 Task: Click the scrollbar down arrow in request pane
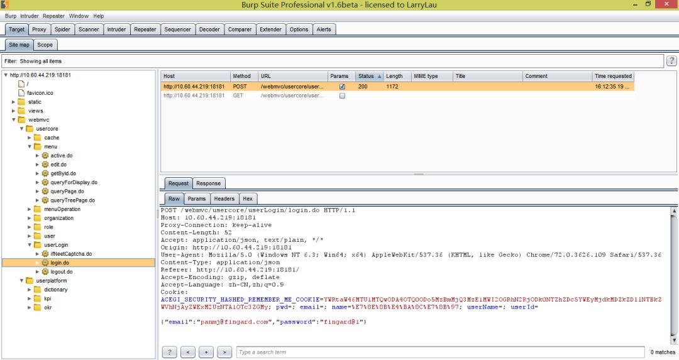point(674,341)
